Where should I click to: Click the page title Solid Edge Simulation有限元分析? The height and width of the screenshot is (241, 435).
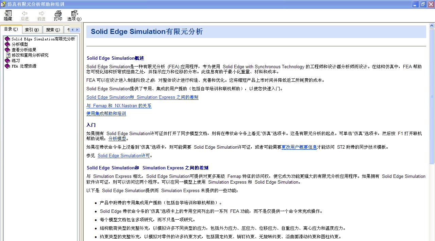147,32
